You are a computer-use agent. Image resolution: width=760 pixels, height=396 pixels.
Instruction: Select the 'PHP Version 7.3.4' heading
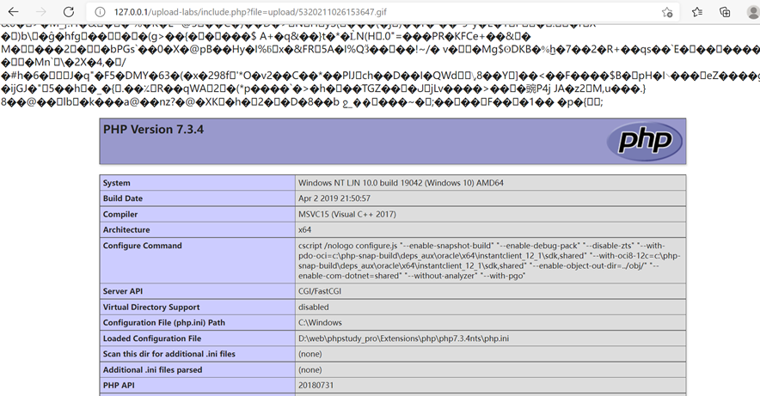pyautogui.click(x=153, y=129)
